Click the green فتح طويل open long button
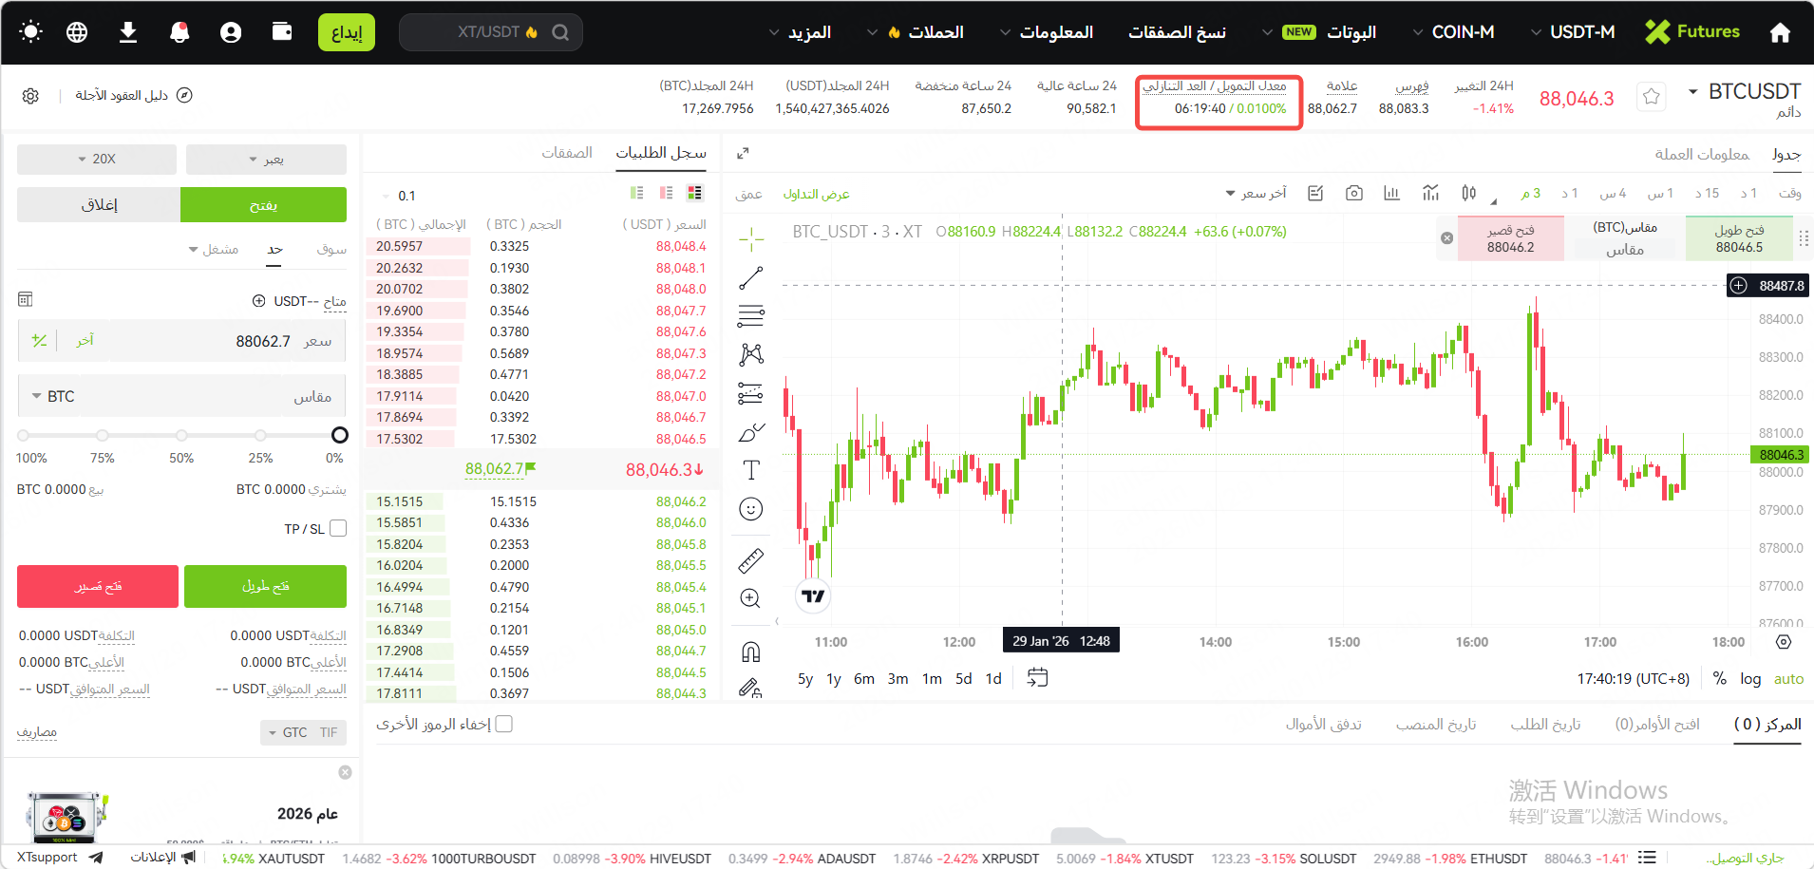Viewport: 1814px width, 869px height. click(265, 587)
